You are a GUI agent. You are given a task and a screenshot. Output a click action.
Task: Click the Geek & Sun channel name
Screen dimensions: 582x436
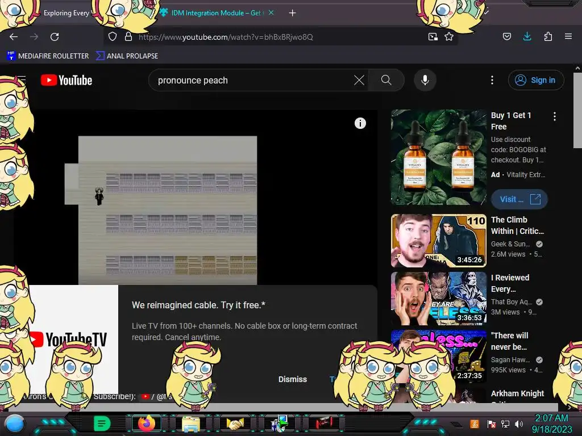[510, 244]
